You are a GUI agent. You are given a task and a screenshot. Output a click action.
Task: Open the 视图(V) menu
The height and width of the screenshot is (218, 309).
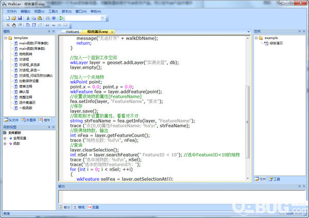(39, 11)
